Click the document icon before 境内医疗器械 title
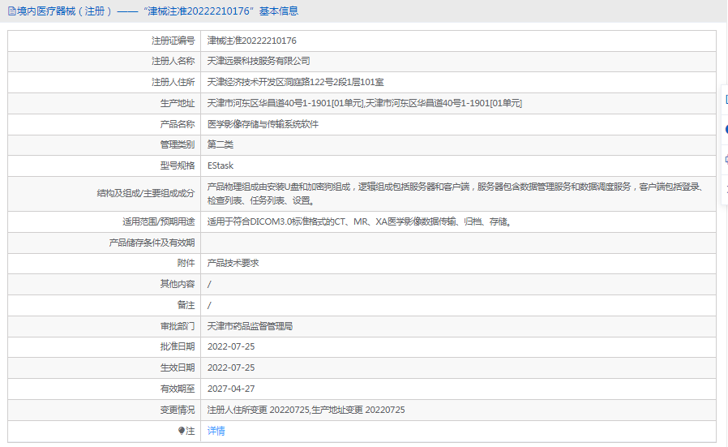This screenshot has height=447, width=728. [x=11, y=11]
